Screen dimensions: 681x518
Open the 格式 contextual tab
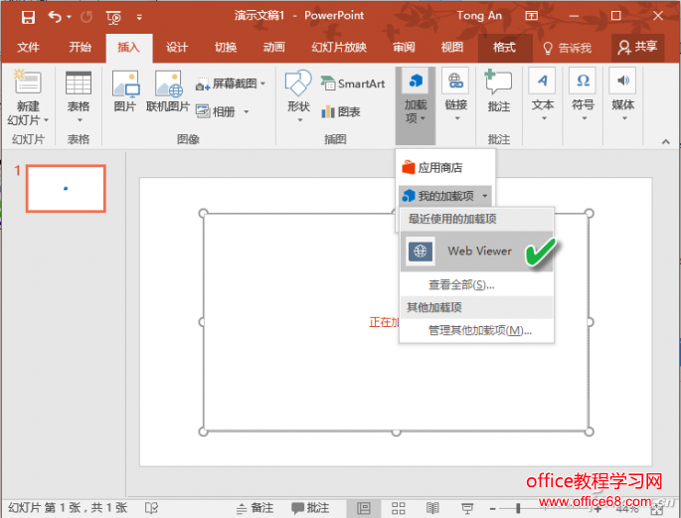click(x=505, y=47)
